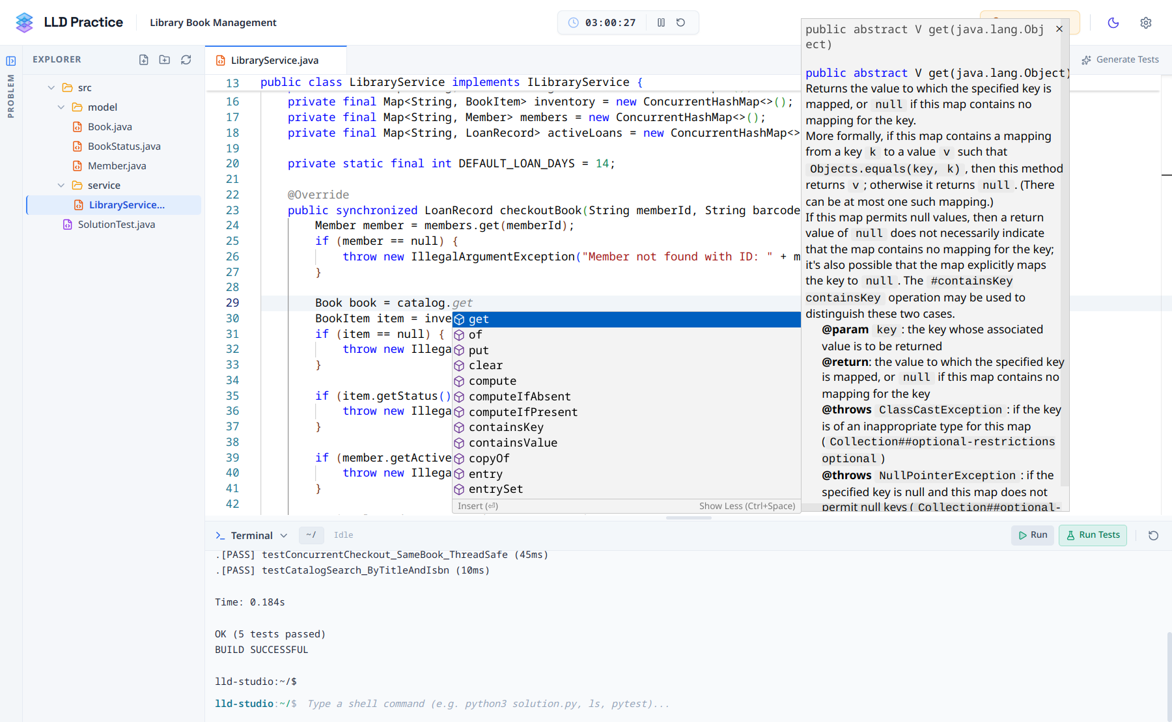Toggle dark mode moon icon
This screenshot has height=722, width=1172.
(x=1113, y=23)
